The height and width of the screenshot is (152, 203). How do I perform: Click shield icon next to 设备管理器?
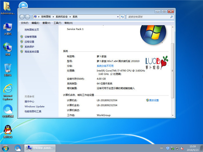(x=22, y=37)
